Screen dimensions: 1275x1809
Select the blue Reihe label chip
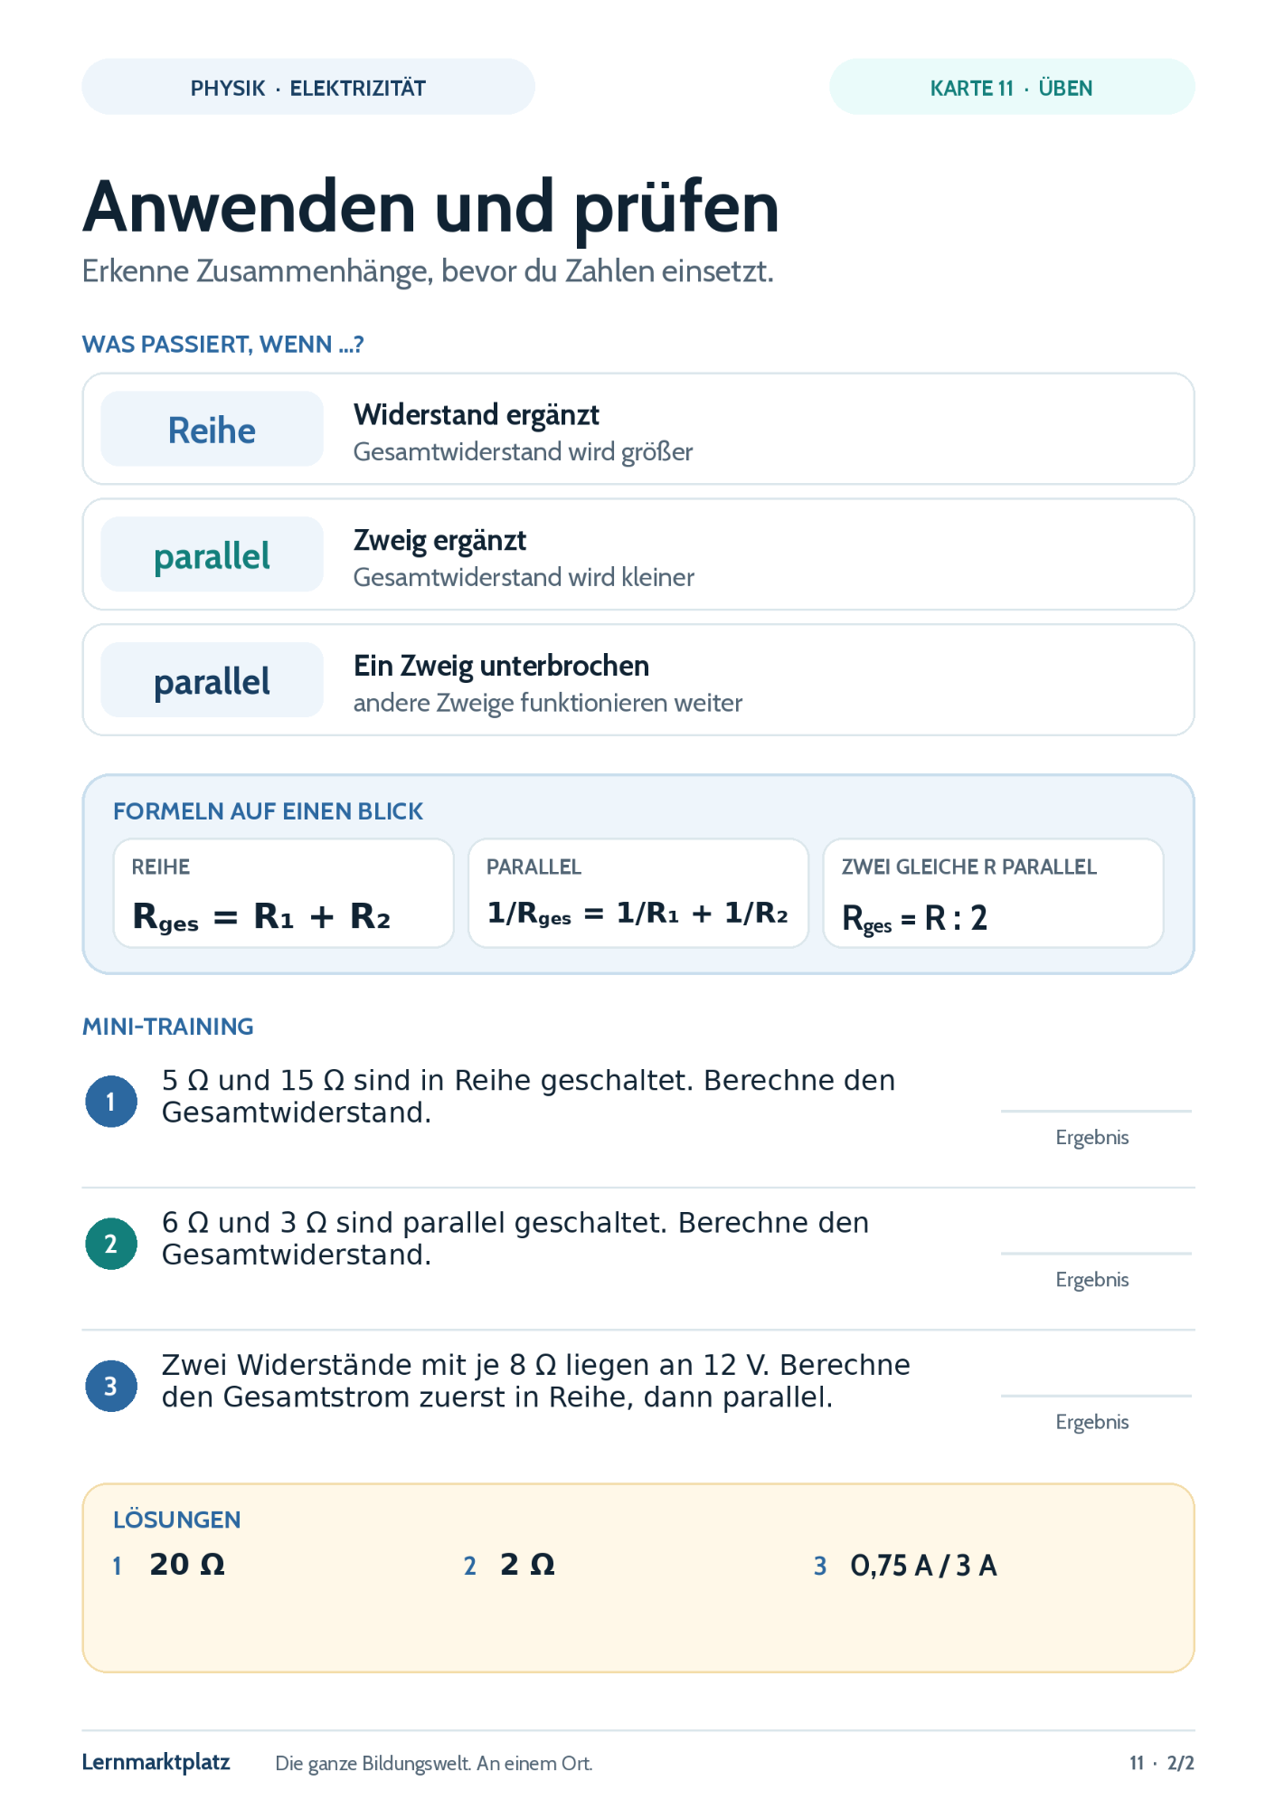(212, 429)
